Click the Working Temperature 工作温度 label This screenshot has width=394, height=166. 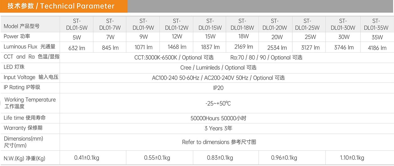tap(30, 103)
